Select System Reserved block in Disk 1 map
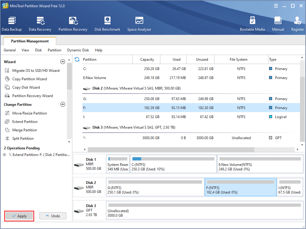The width and height of the screenshot is (306, 229). click(x=118, y=164)
